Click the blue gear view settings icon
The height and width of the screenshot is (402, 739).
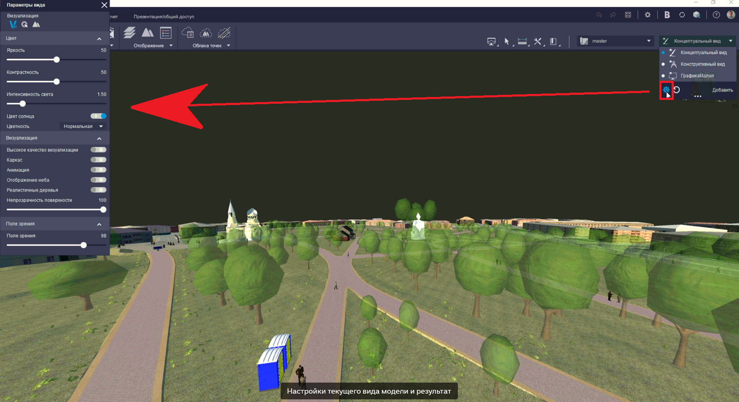tap(666, 90)
